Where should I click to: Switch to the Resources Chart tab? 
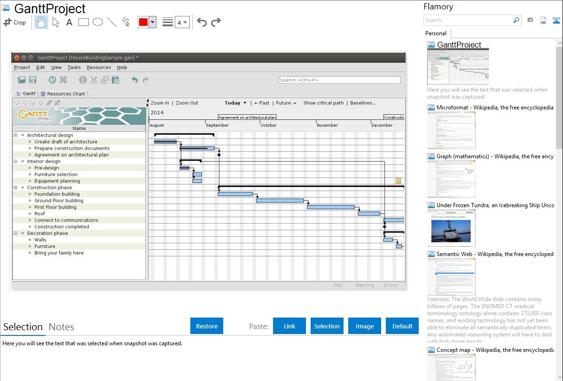(63, 94)
